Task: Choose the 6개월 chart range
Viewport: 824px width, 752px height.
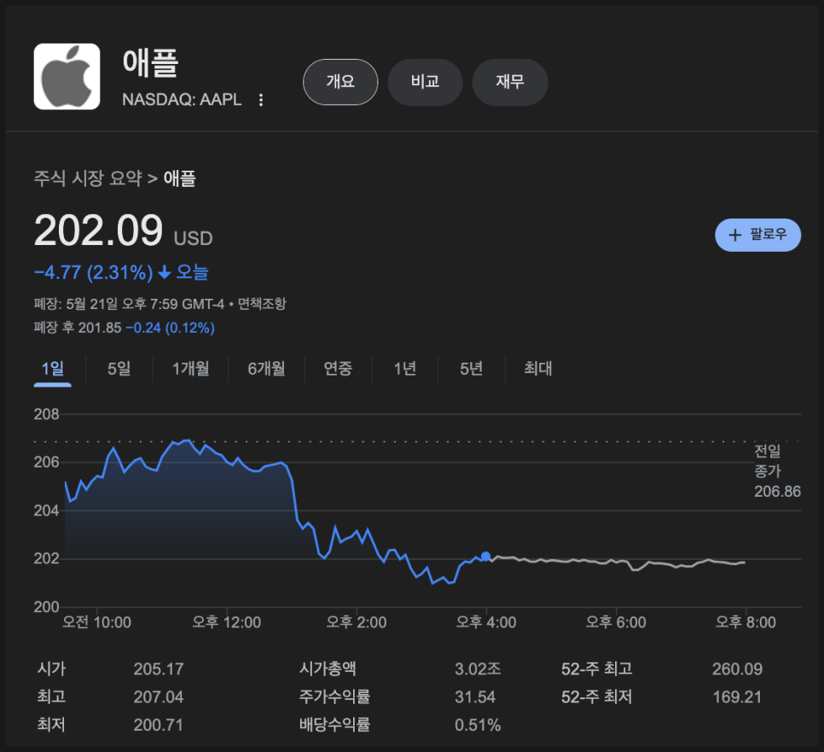Action: coord(266,369)
